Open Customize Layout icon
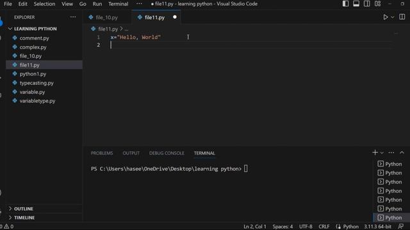Viewport: 410px width, 230px height. (377, 4)
